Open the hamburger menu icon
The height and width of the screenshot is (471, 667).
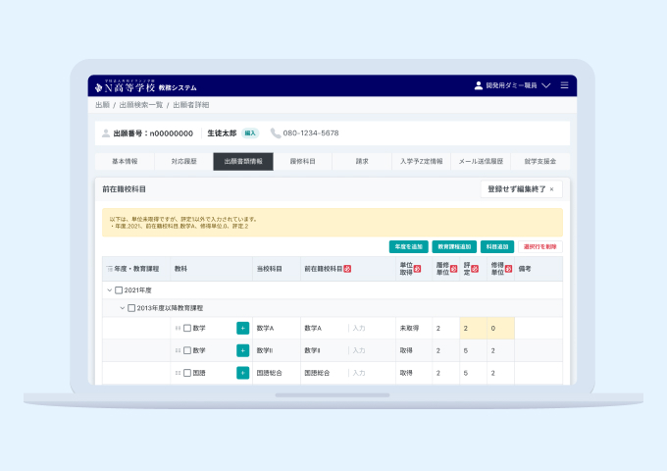(x=564, y=85)
